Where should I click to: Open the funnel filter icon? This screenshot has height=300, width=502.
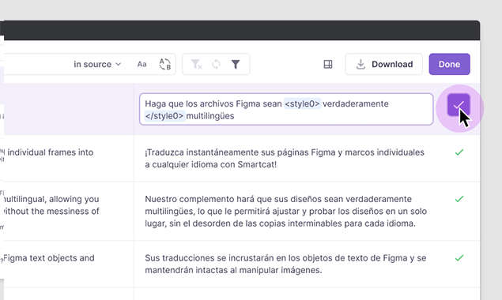[x=236, y=64]
